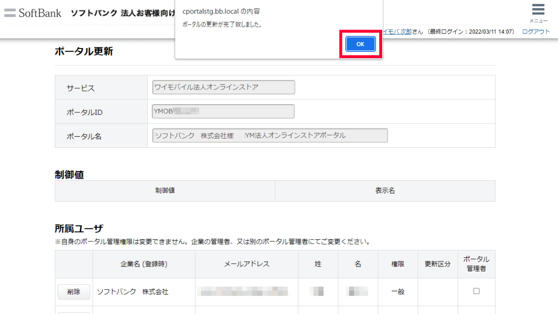Focus the ポータル名 input field

[270, 136]
